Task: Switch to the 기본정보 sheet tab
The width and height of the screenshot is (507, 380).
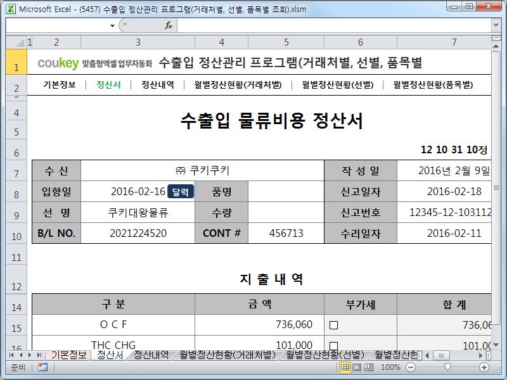Action: pos(69,355)
